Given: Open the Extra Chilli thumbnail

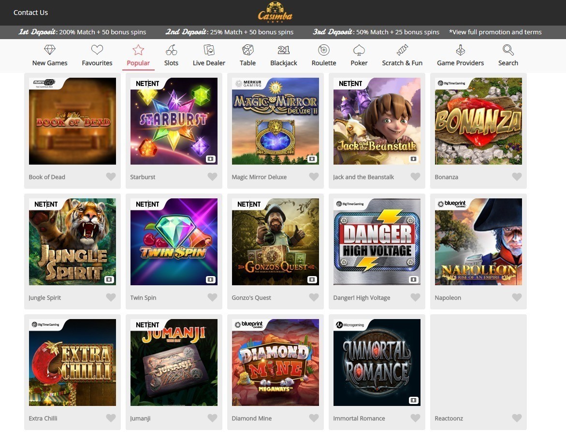Looking at the screenshot, I should [x=73, y=362].
